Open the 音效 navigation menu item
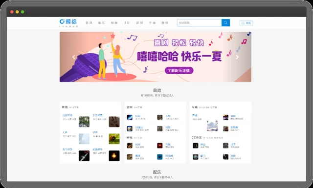This screenshot has width=313, height=188. (x=89, y=23)
